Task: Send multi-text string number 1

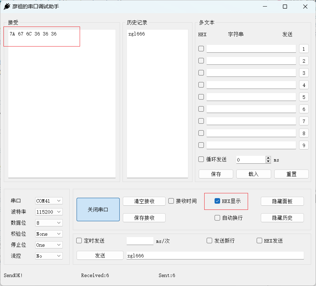Action: pos(304,49)
